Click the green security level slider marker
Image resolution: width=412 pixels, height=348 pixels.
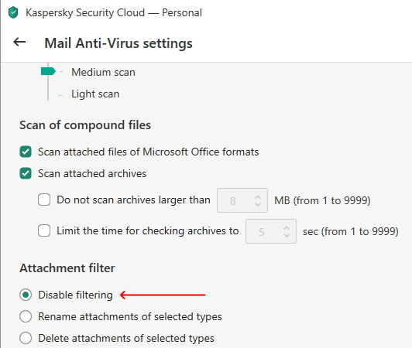click(x=48, y=71)
